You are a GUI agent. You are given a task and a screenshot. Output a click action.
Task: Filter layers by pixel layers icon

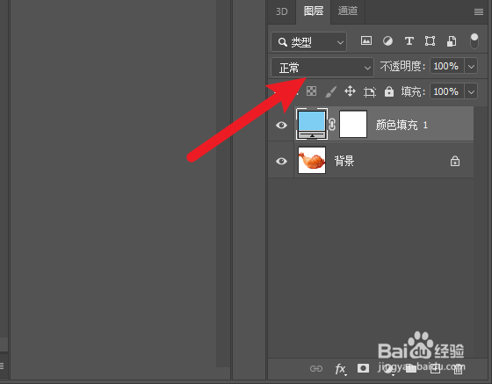point(366,40)
